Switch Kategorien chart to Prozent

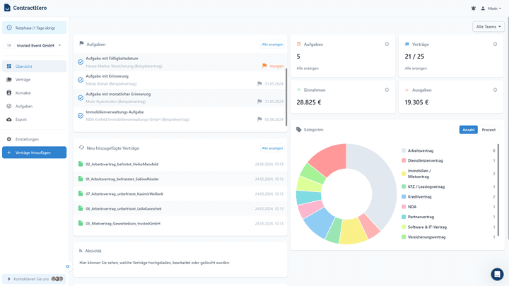[x=488, y=130]
